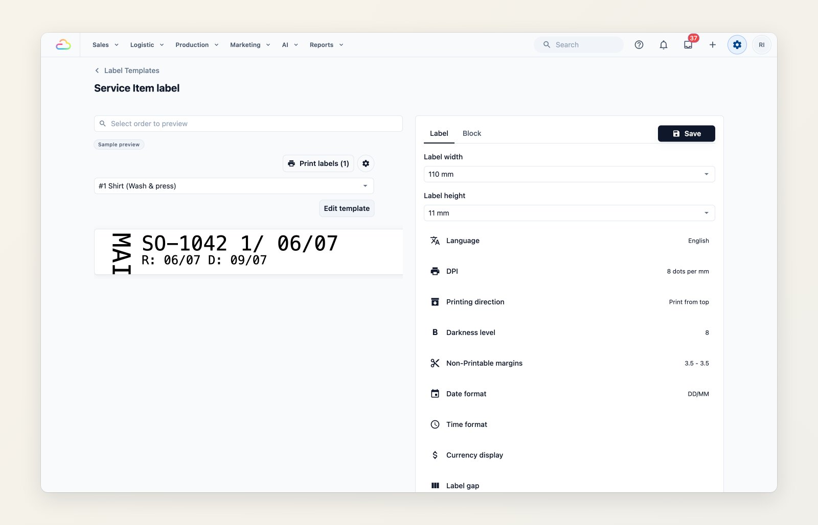Click the Sample preview chip

click(x=119, y=145)
